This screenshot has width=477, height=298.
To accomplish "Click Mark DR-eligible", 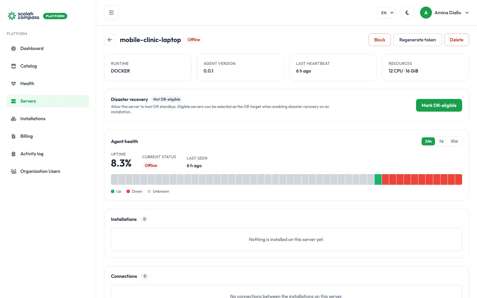I will point(439,105).
